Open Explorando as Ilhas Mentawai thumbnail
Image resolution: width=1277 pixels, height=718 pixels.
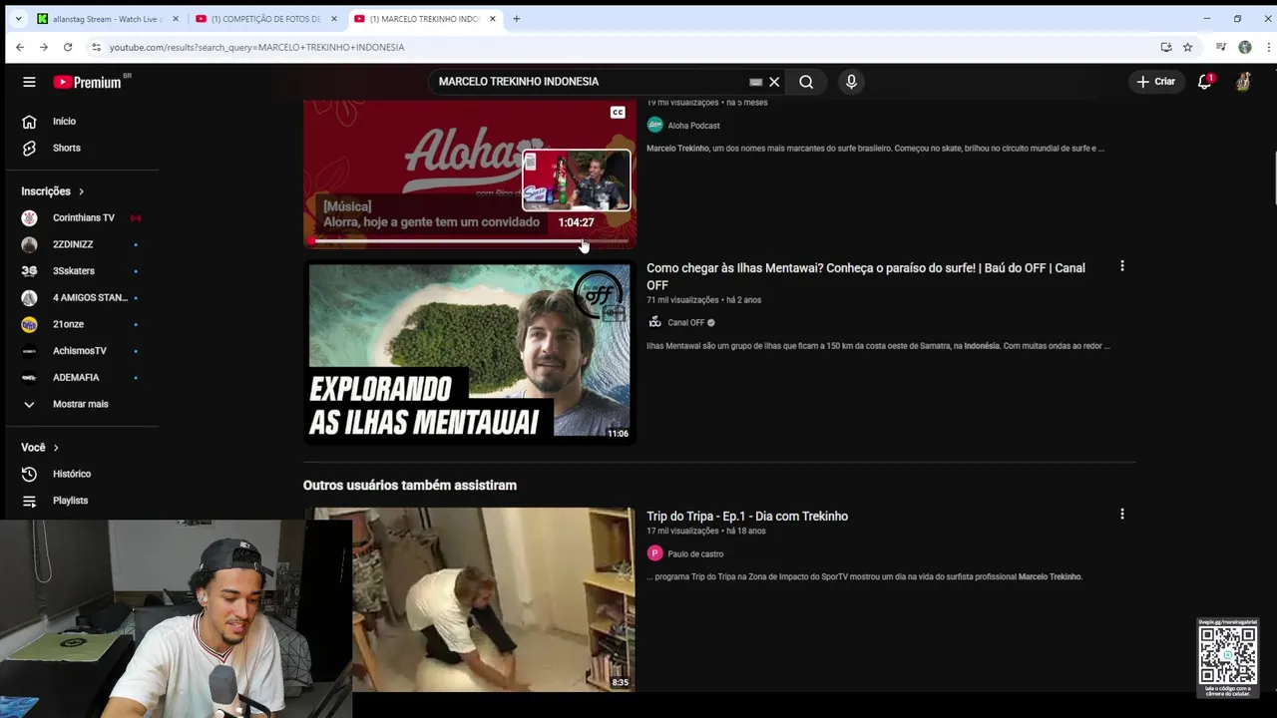[x=469, y=351]
